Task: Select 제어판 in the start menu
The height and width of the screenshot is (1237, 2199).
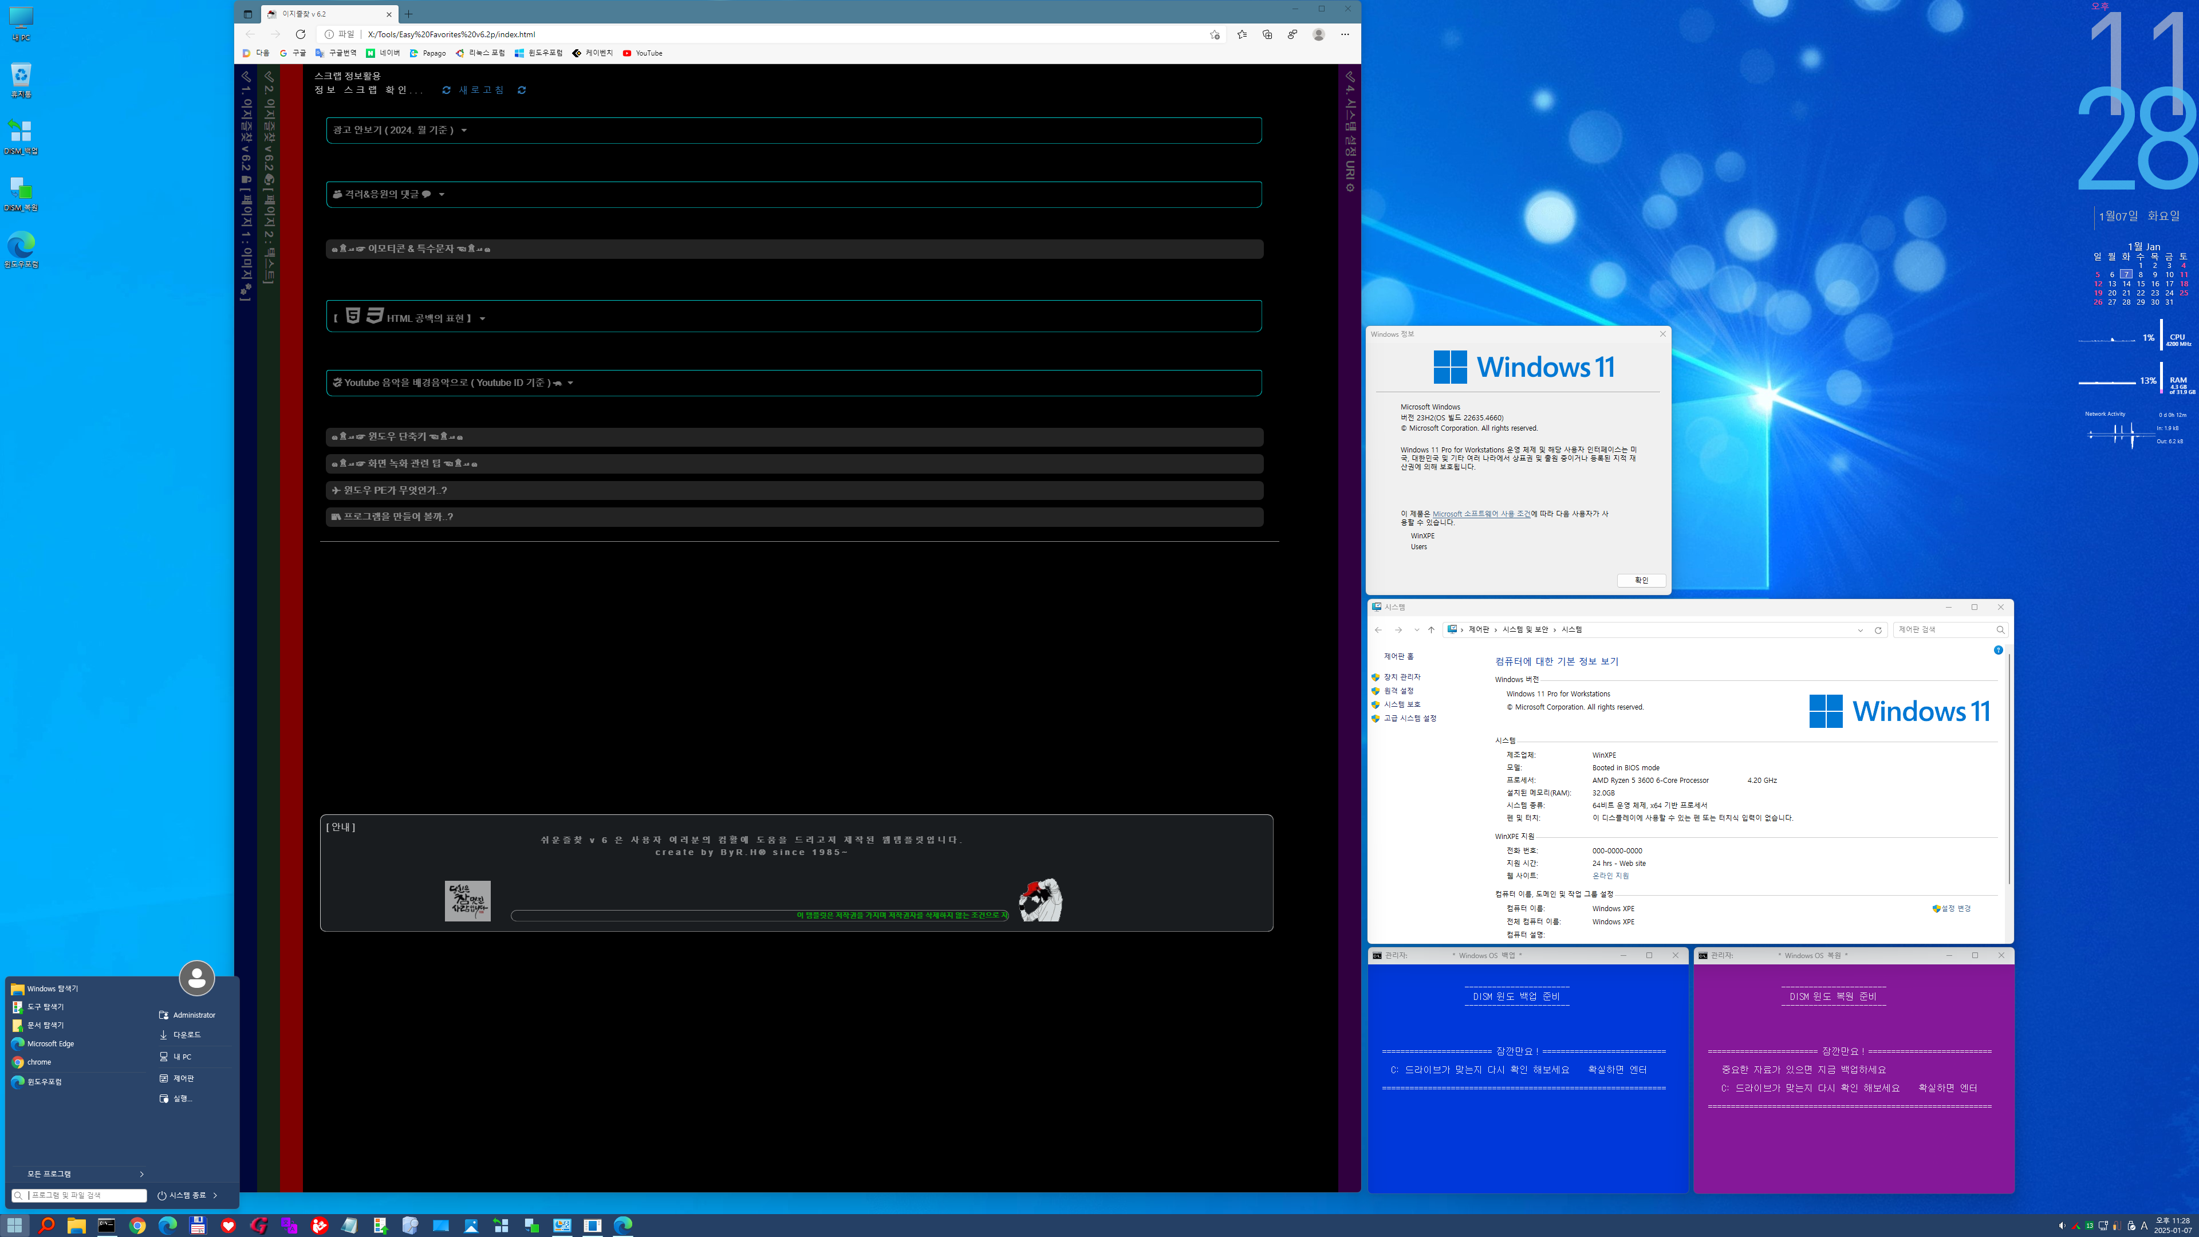Action: coord(177,1078)
